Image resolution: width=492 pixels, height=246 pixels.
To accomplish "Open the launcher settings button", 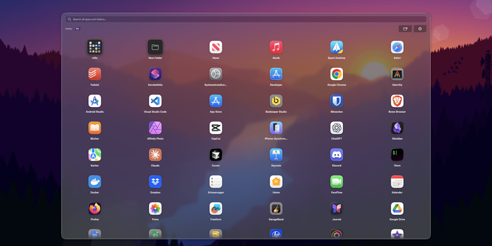I will pos(420,28).
